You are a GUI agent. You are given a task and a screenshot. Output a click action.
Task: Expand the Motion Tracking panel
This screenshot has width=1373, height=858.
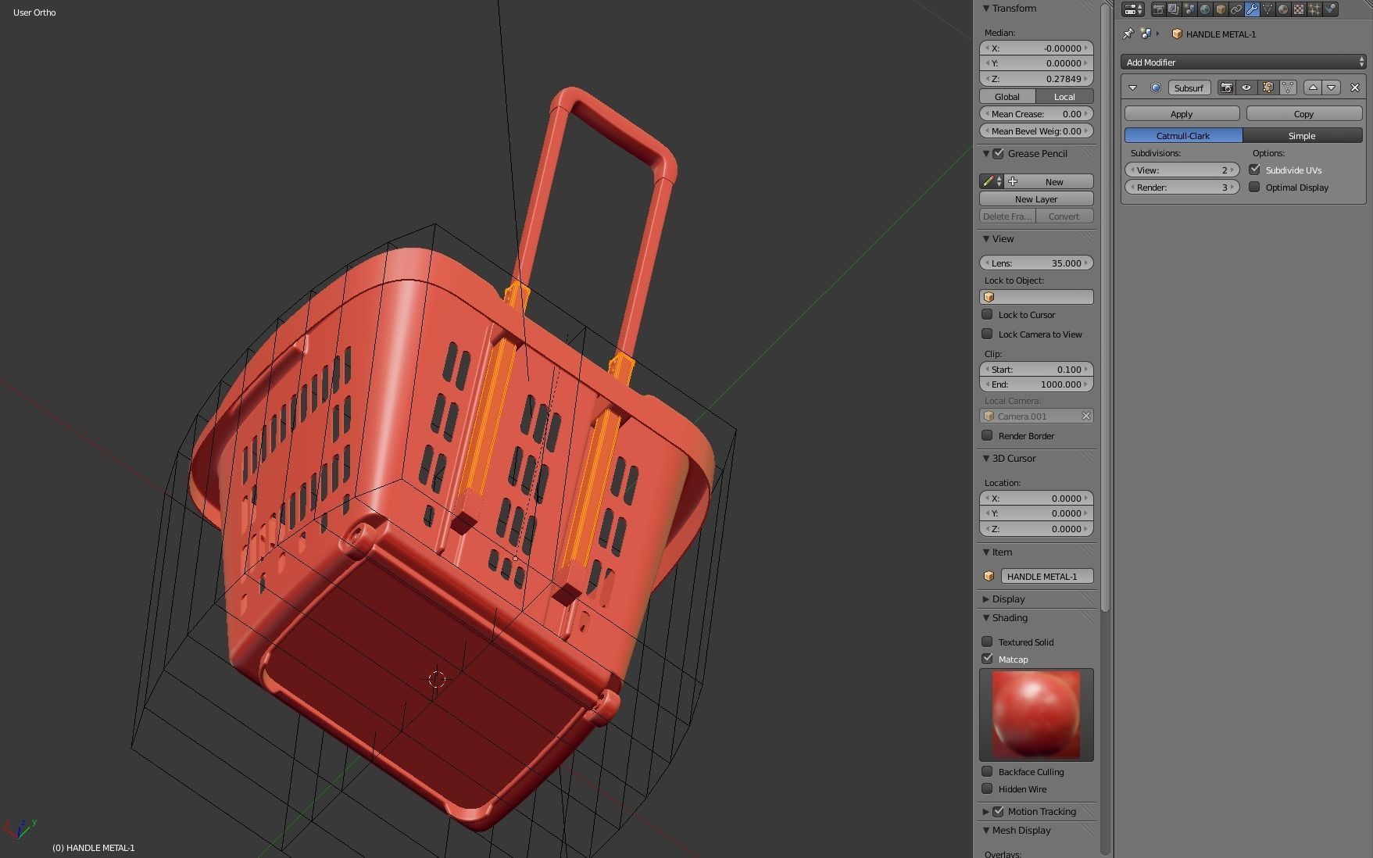(x=986, y=811)
